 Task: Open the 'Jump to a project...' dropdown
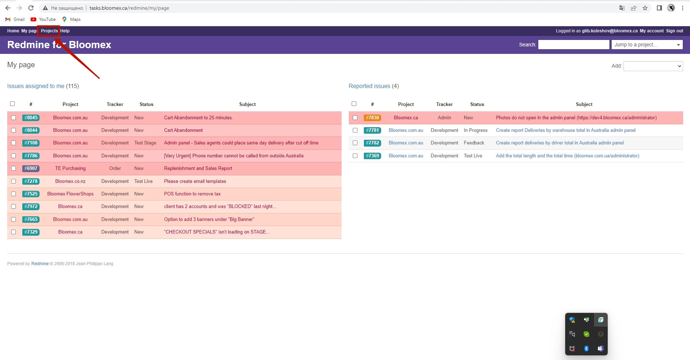coord(647,45)
